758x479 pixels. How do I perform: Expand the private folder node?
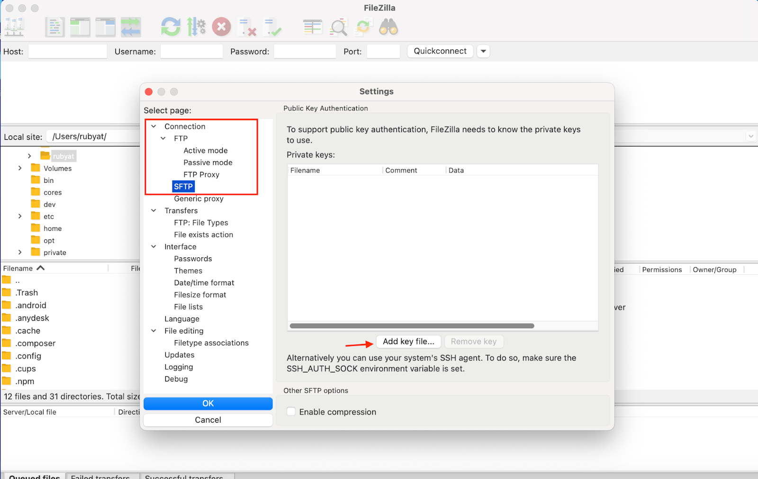20,252
